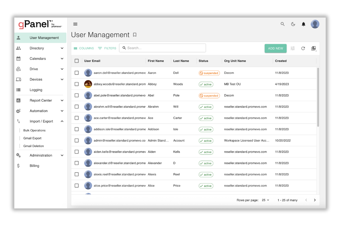
Task: Expand the Directory menu chevron
Action: point(62,48)
